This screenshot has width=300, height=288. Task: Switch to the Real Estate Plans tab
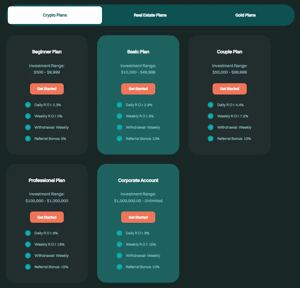pos(150,15)
